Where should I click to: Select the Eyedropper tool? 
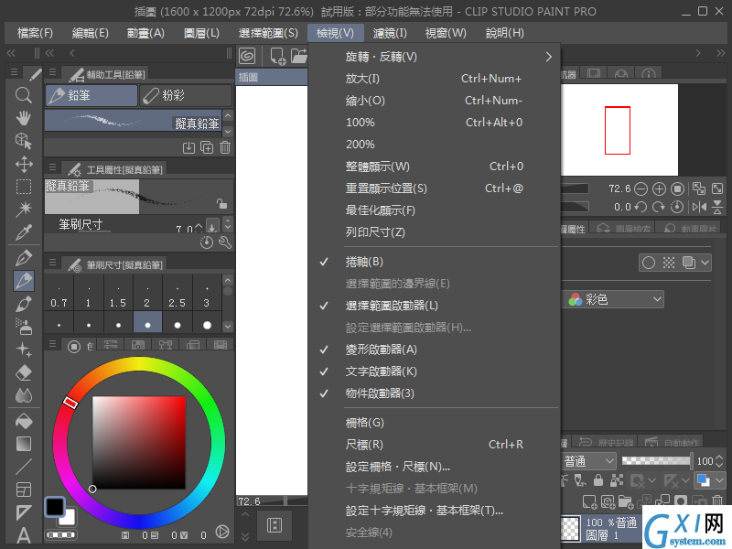coord(24,232)
